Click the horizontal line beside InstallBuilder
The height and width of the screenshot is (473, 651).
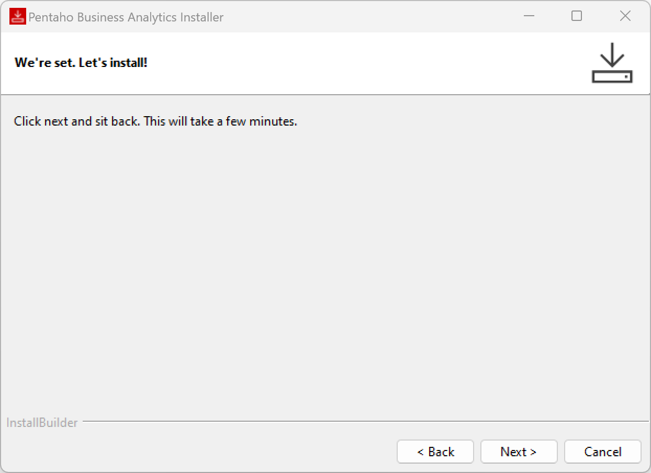(366, 421)
